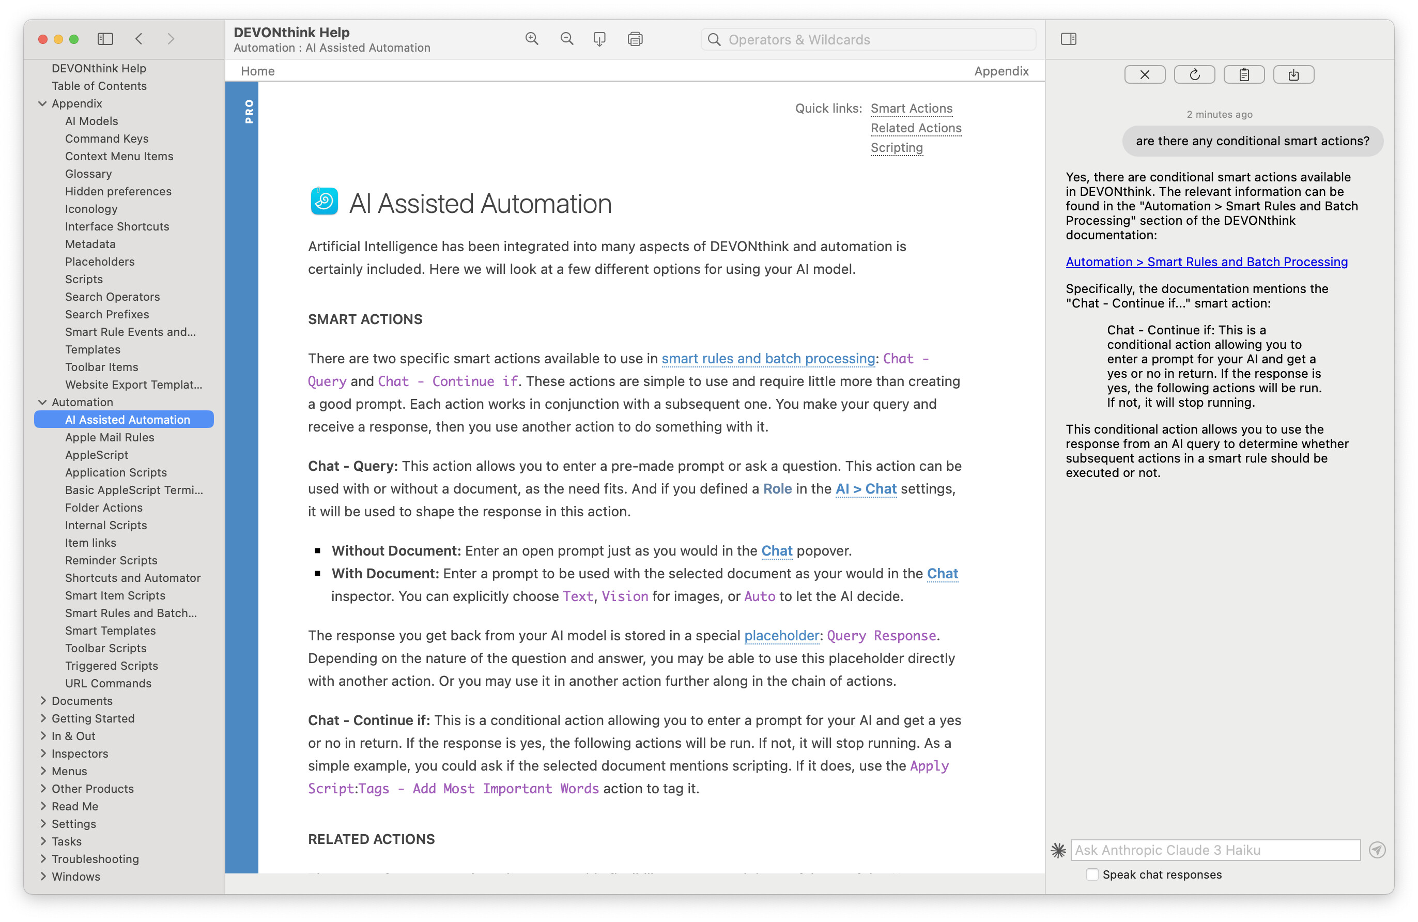Collapse the Automation section

pos(42,402)
